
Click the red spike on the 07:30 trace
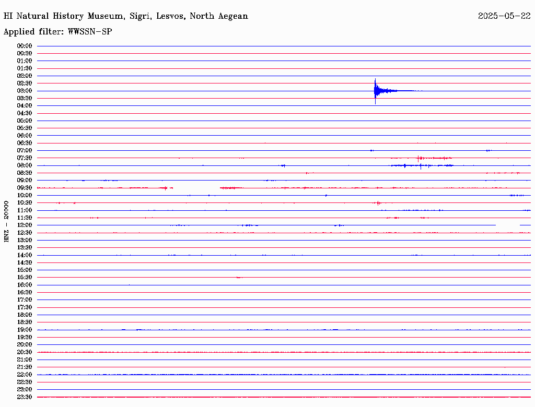click(418, 158)
